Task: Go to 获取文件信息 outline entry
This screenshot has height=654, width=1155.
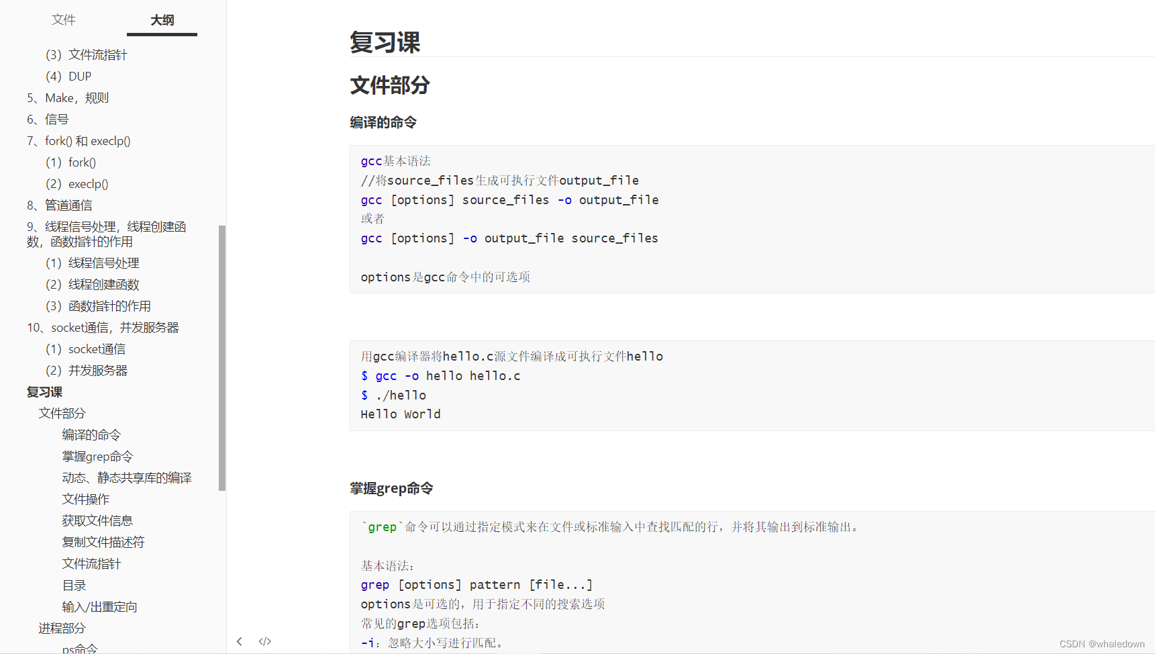Action: coord(97,520)
